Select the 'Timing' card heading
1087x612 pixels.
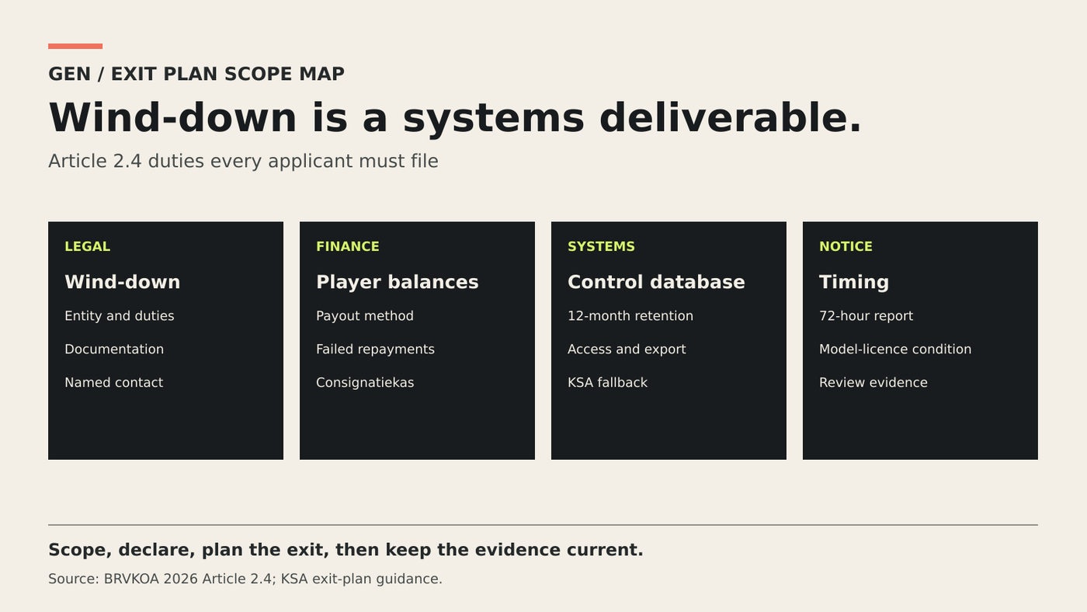click(x=854, y=282)
